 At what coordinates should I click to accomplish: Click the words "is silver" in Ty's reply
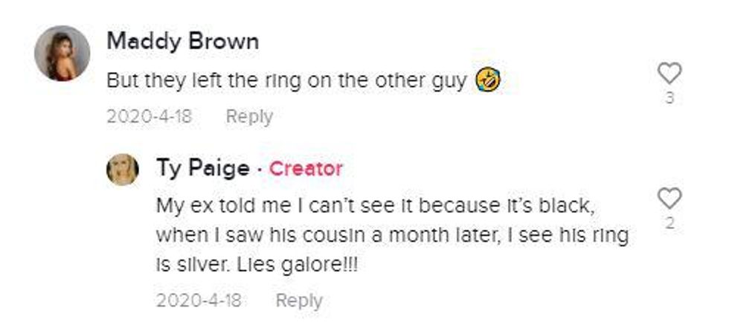point(190,265)
